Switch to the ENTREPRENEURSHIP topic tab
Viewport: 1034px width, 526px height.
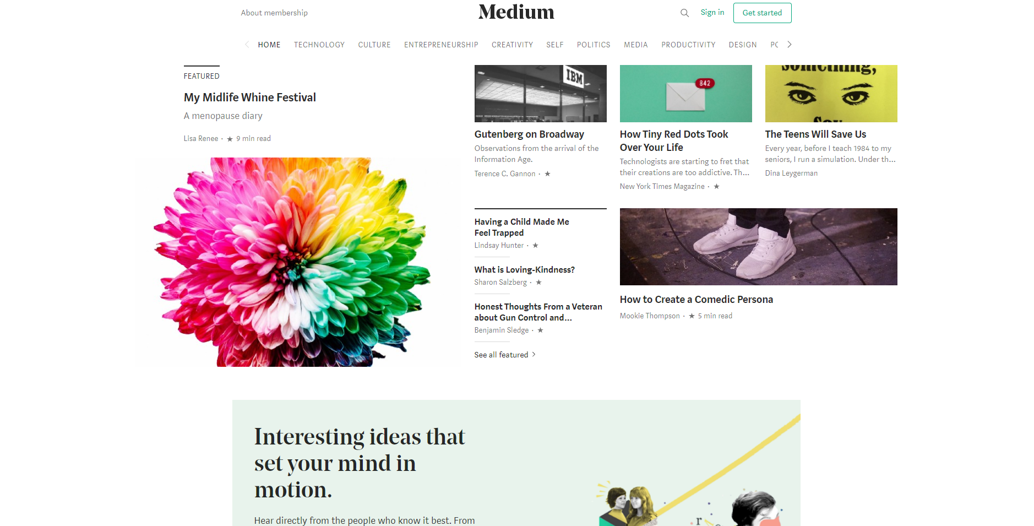click(441, 45)
